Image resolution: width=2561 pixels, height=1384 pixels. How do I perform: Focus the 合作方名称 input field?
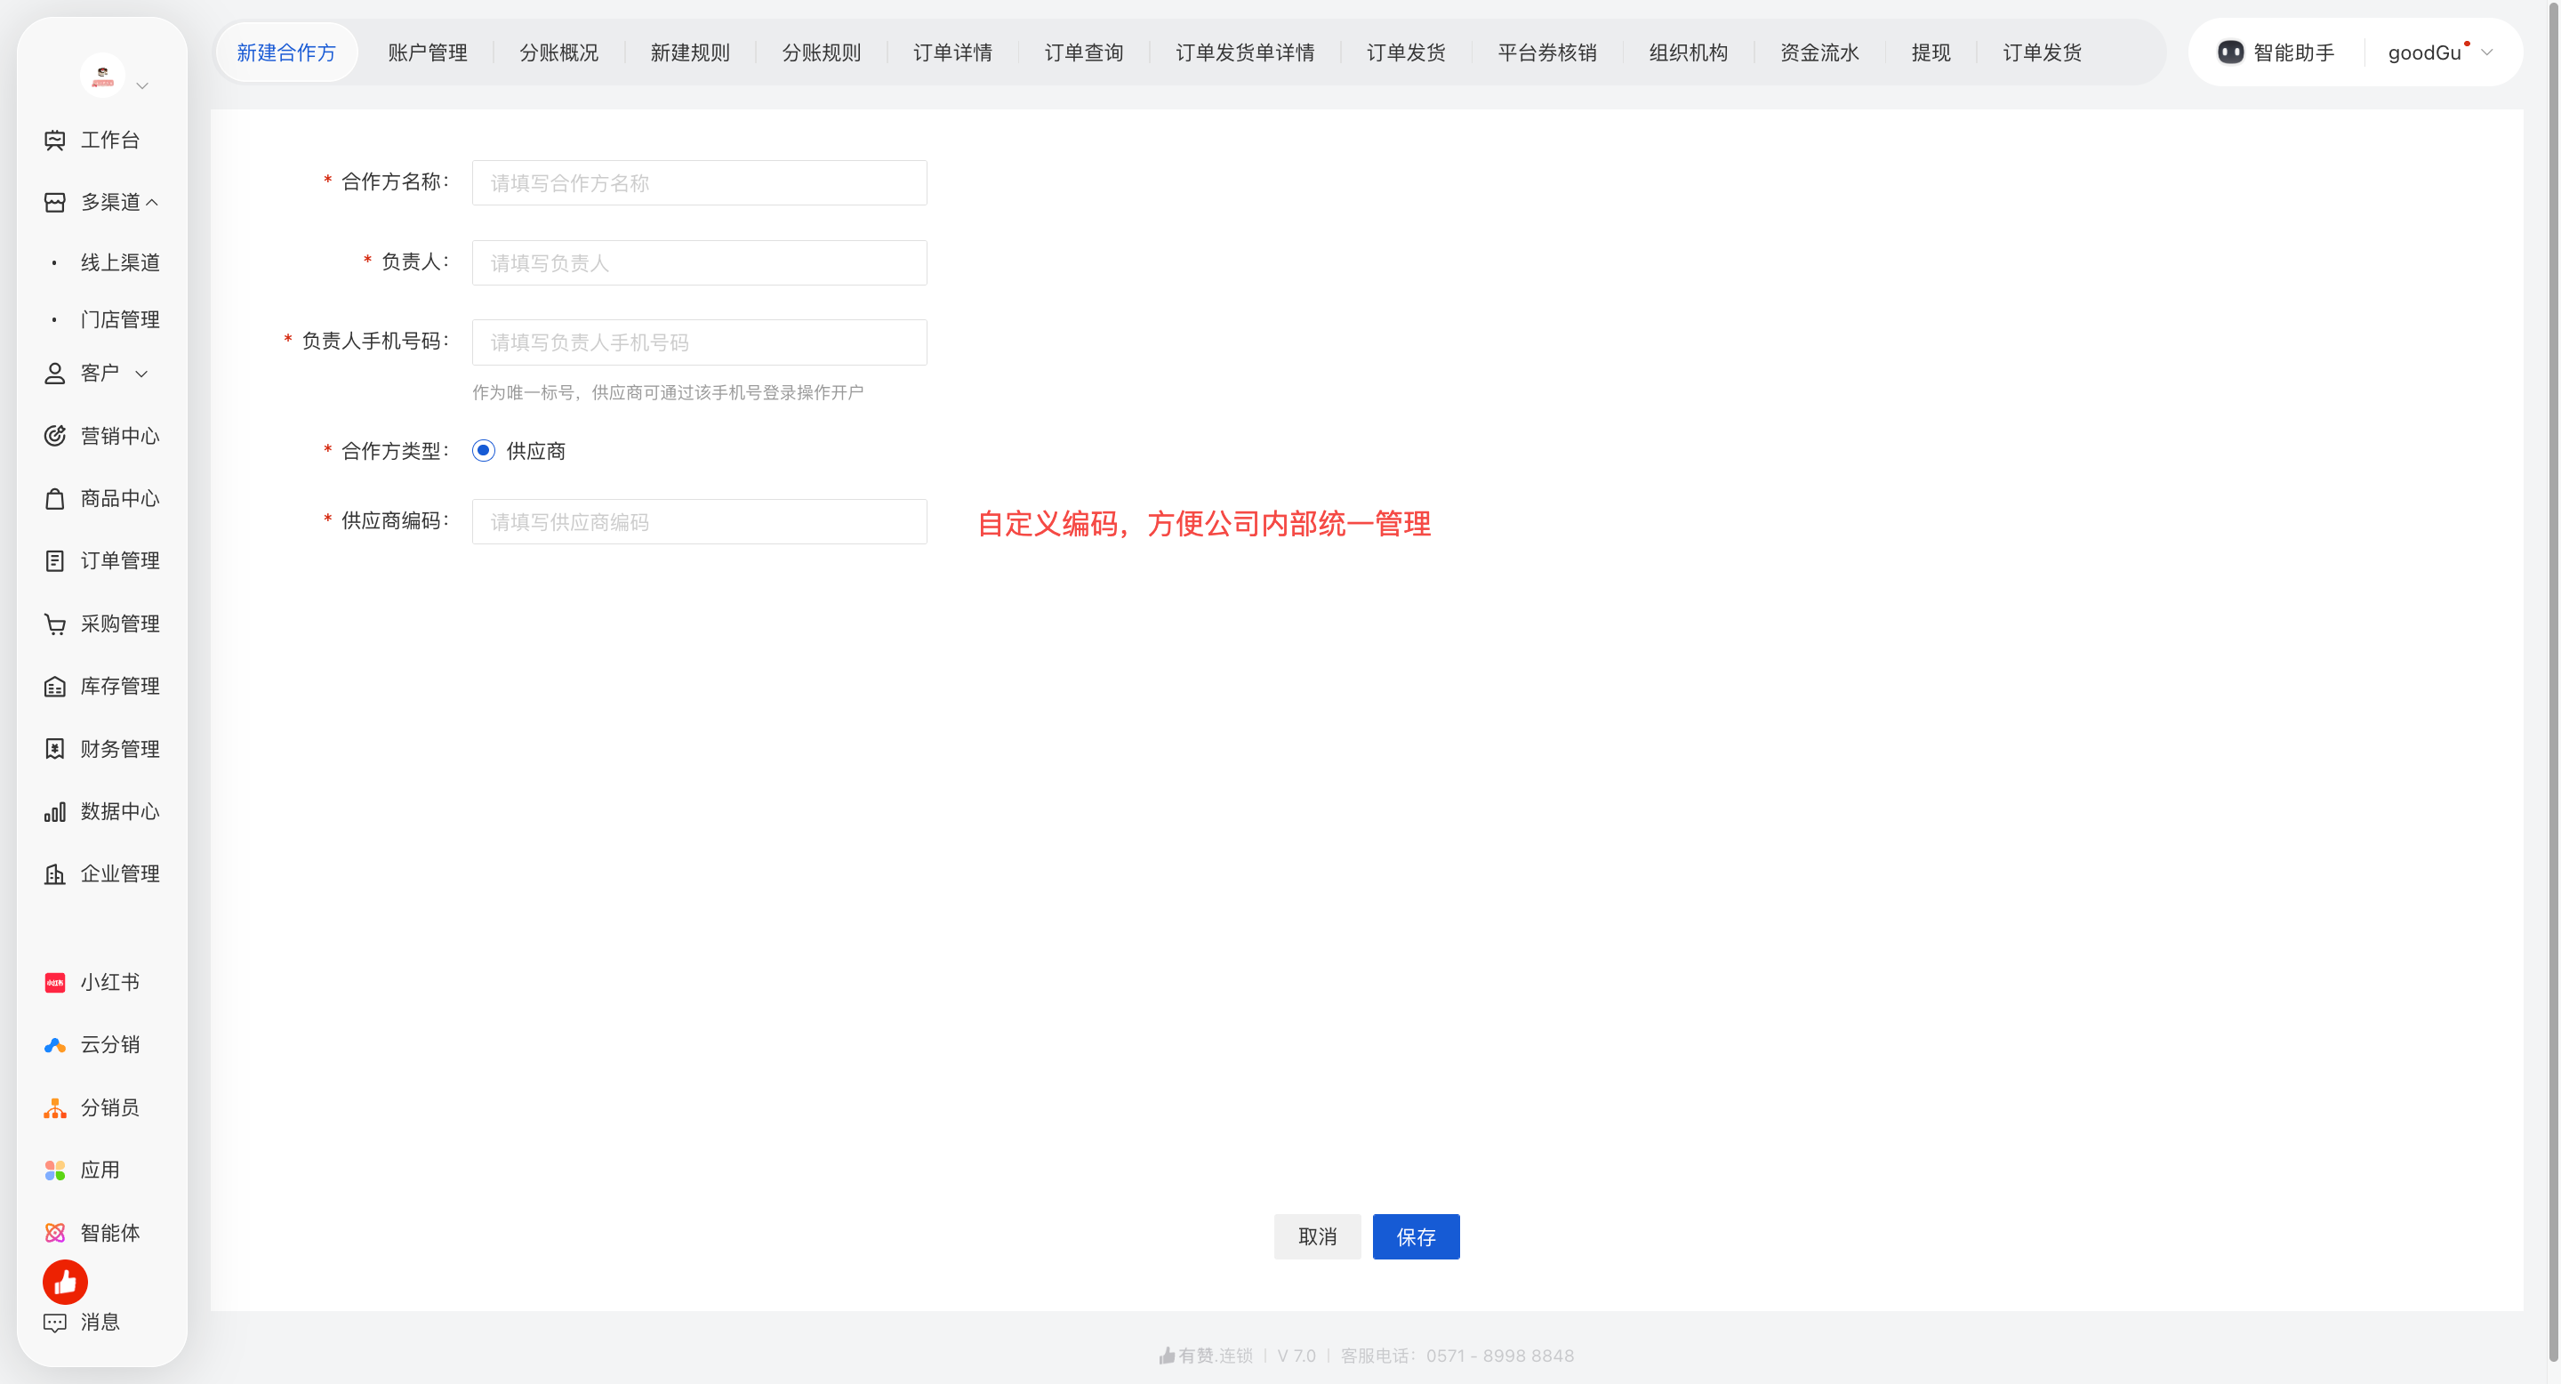click(699, 183)
